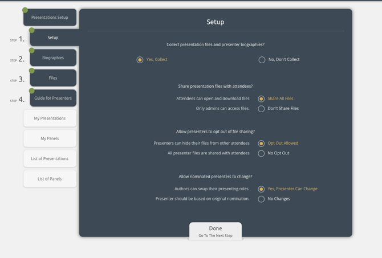Open the Files step
Image resolution: width=382 pixels, height=258 pixels.
pos(53,78)
